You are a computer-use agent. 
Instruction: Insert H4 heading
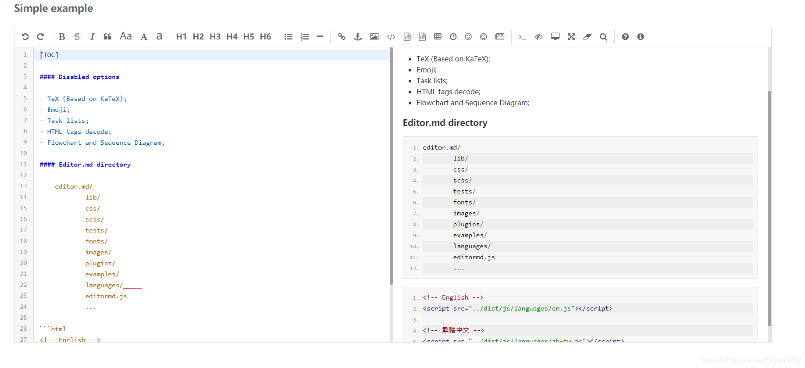pos(232,37)
